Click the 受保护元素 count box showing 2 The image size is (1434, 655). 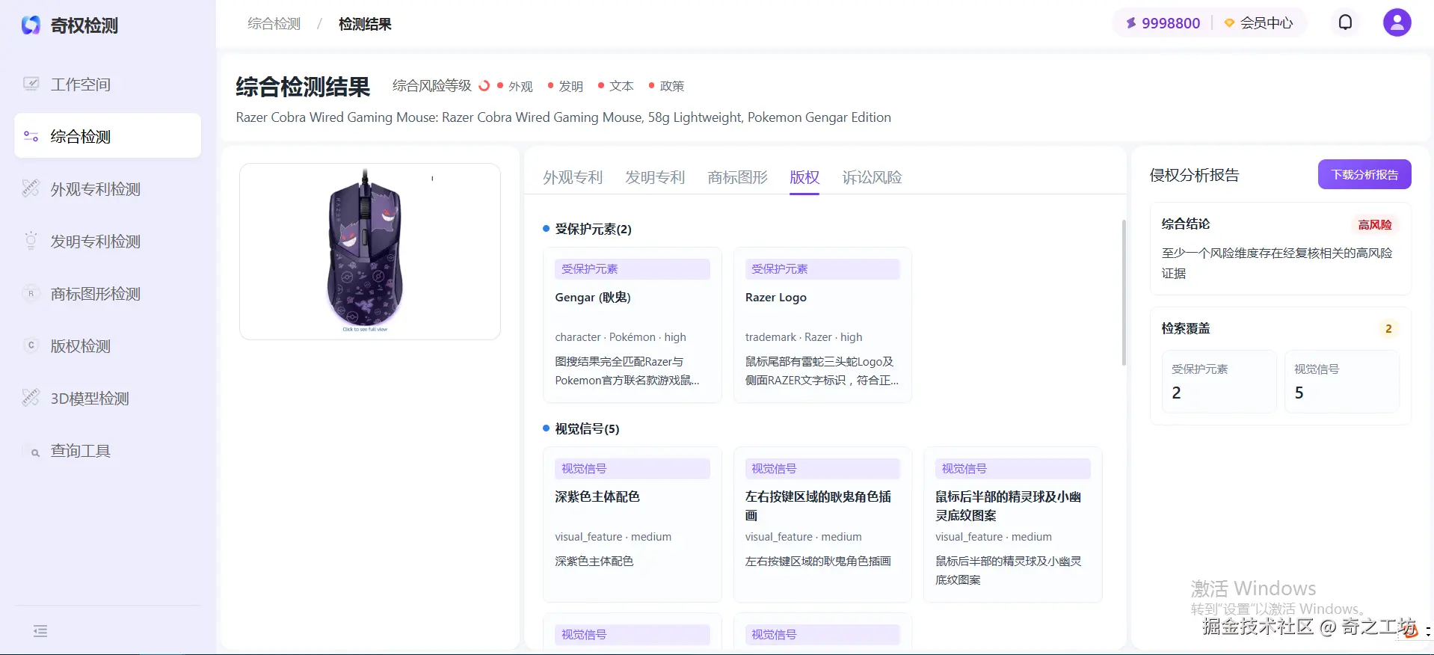click(1219, 381)
